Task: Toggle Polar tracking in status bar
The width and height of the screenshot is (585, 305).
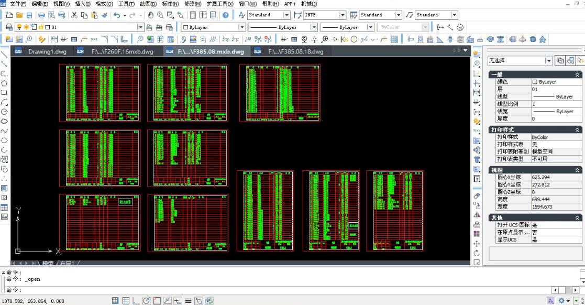Action: (x=147, y=301)
